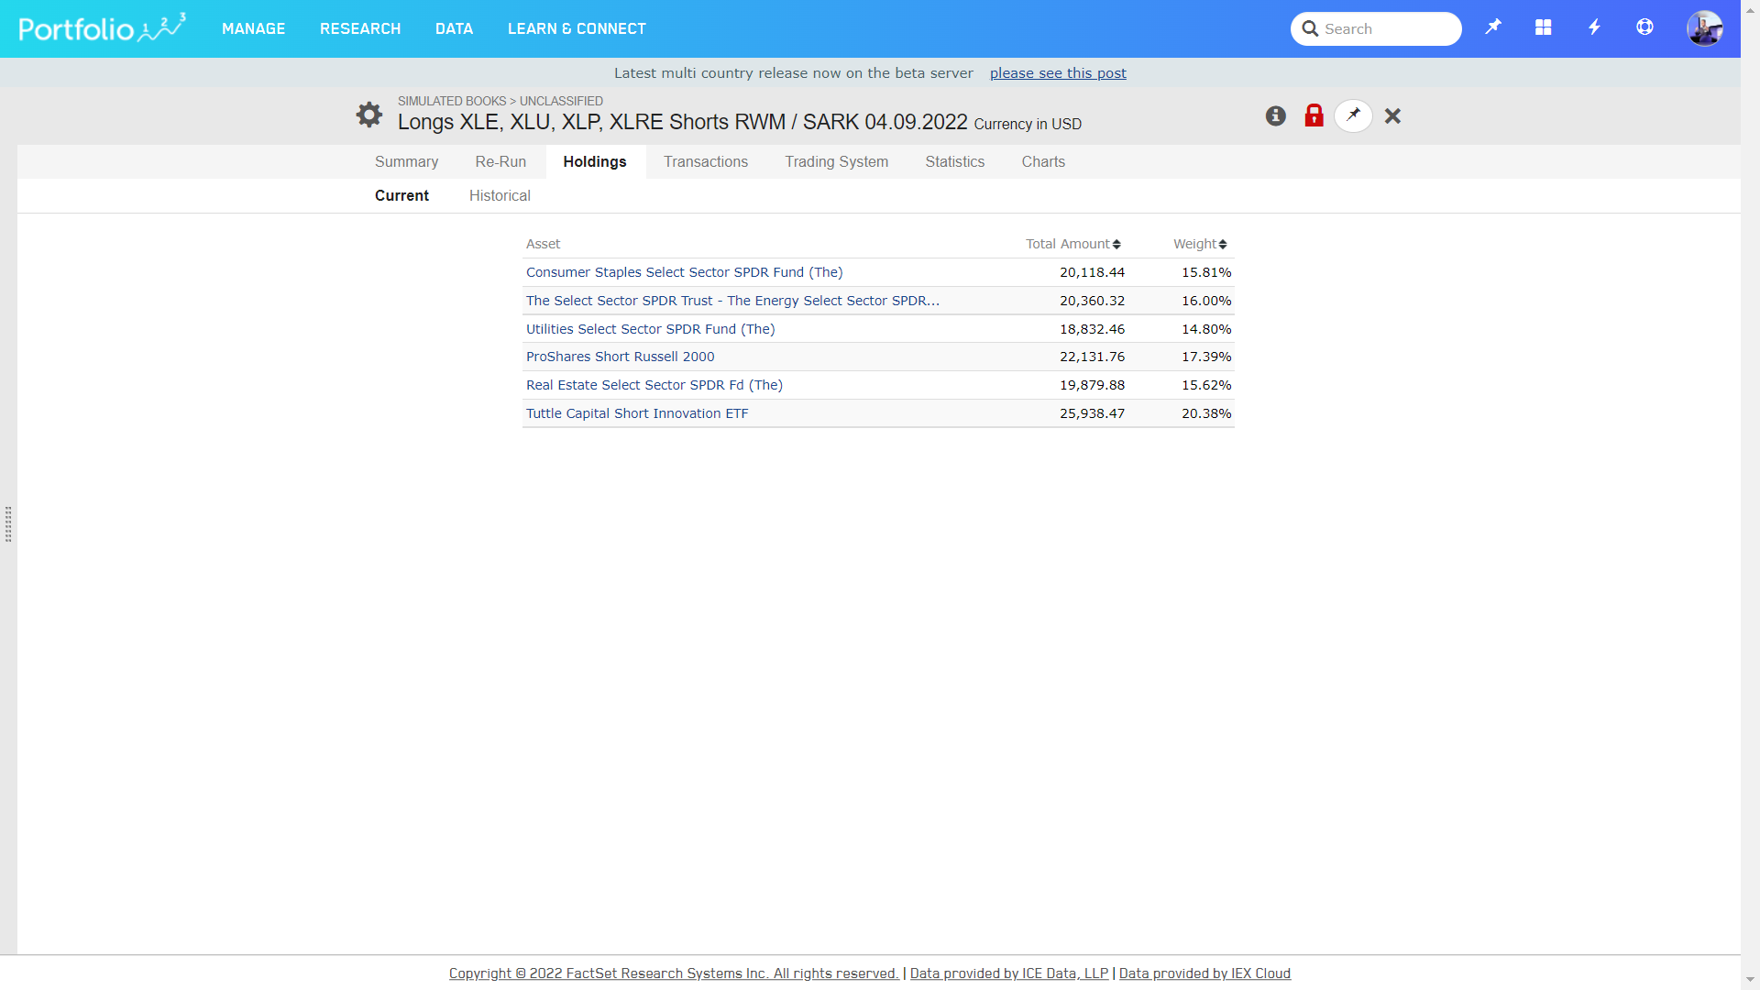
Task: Sort holdings by Weight column
Action: (1199, 244)
